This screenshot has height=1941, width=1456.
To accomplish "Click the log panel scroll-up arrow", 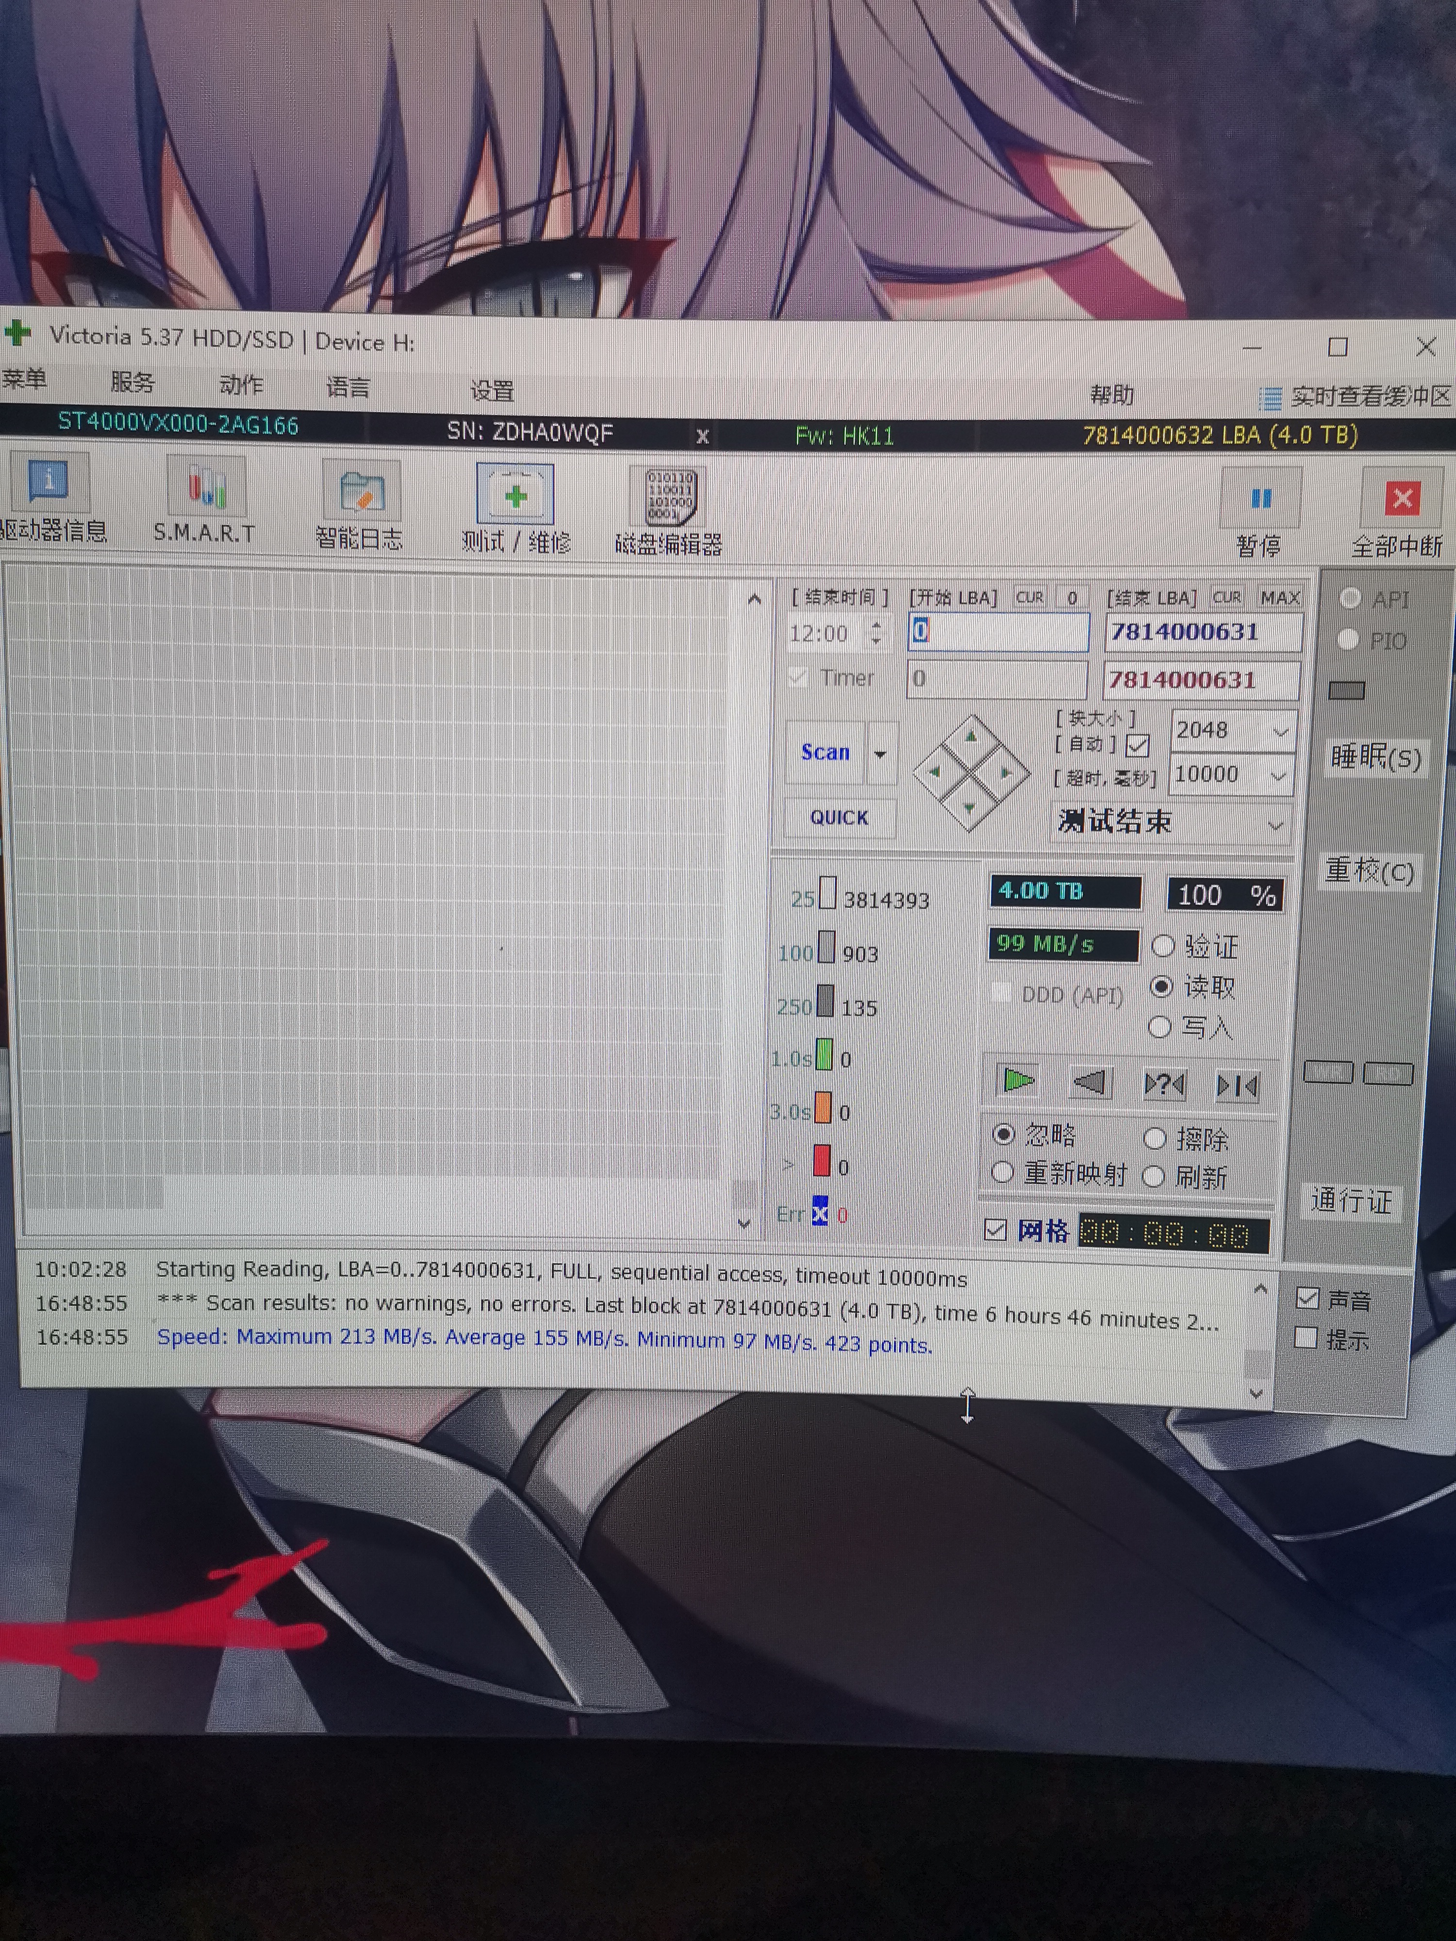I will point(1260,1288).
